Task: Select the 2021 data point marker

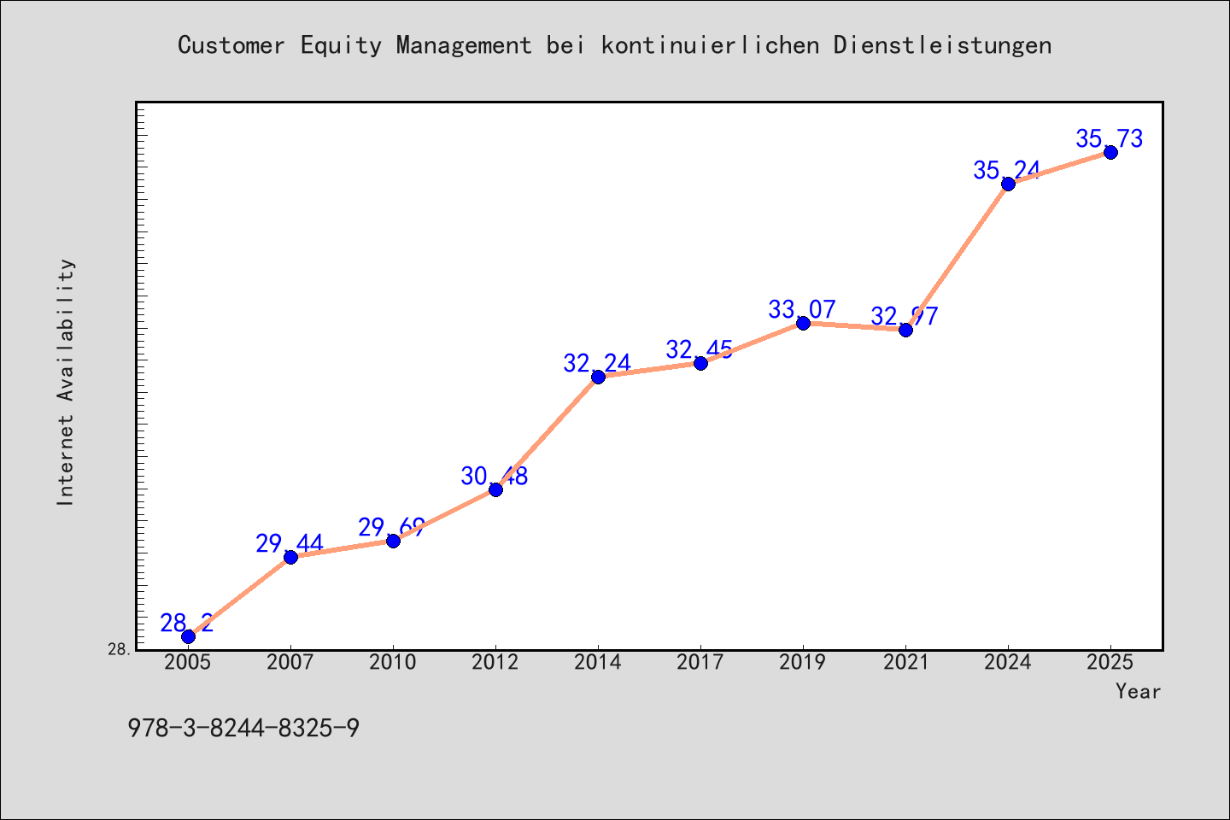Action: [905, 330]
